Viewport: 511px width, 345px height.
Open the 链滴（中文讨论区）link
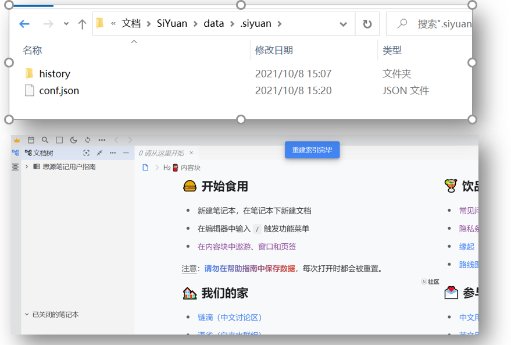[x=230, y=317]
